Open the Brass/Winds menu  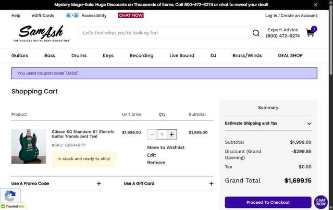click(x=247, y=56)
